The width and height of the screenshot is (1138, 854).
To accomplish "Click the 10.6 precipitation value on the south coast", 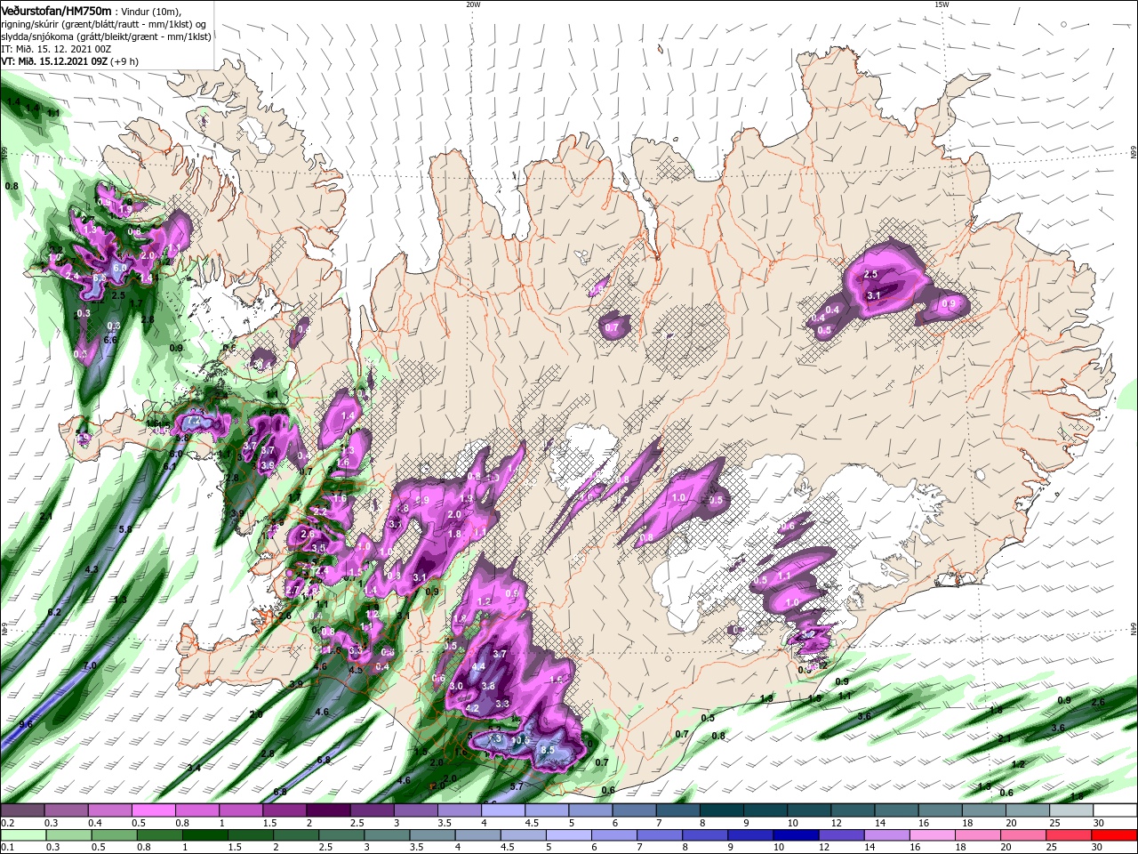I will [520, 740].
